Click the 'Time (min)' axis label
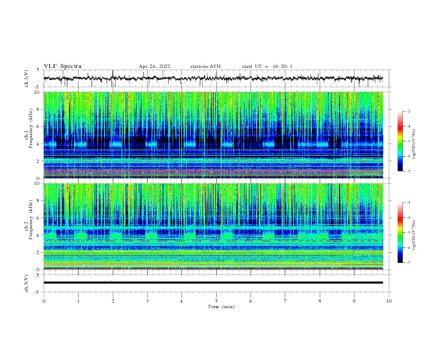Screen dimensions: 438x338 tap(221, 307)
